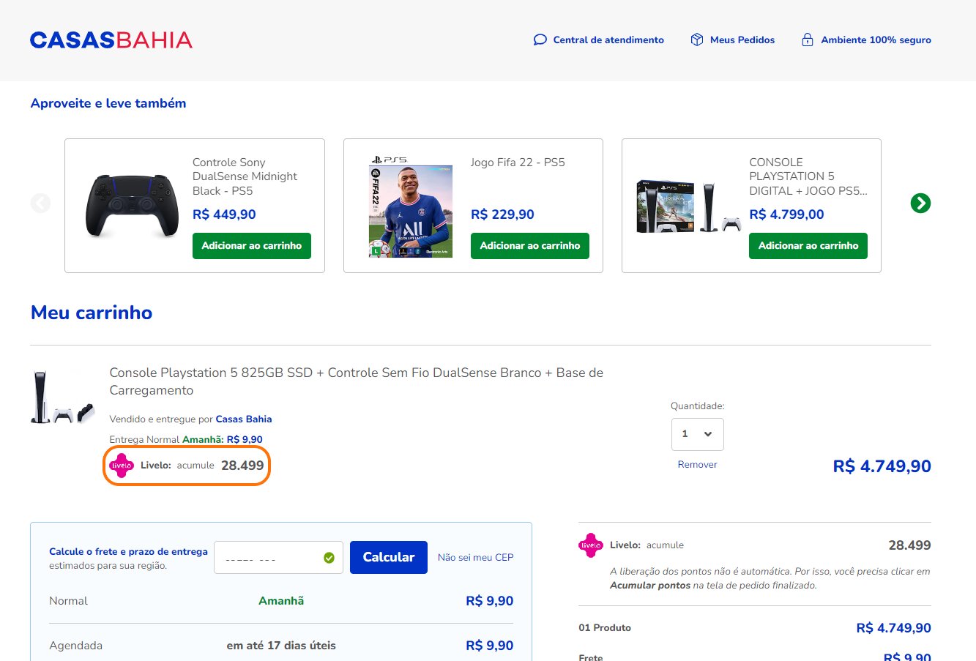Click the Jogo Fifa 22 - PS5 title
The height and width of the screenshot is (661, 976).
[518, 163]
